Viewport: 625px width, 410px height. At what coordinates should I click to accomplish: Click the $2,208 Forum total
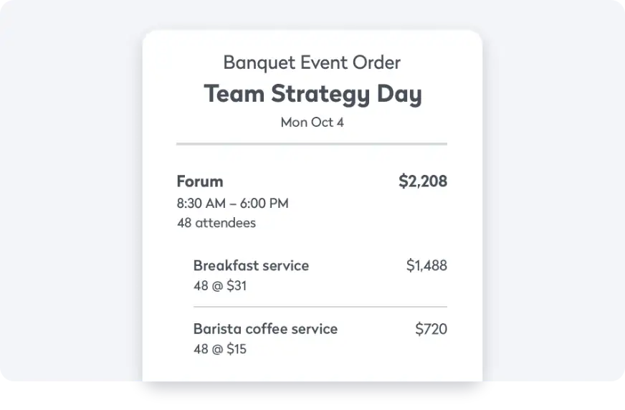click(422, 181)
